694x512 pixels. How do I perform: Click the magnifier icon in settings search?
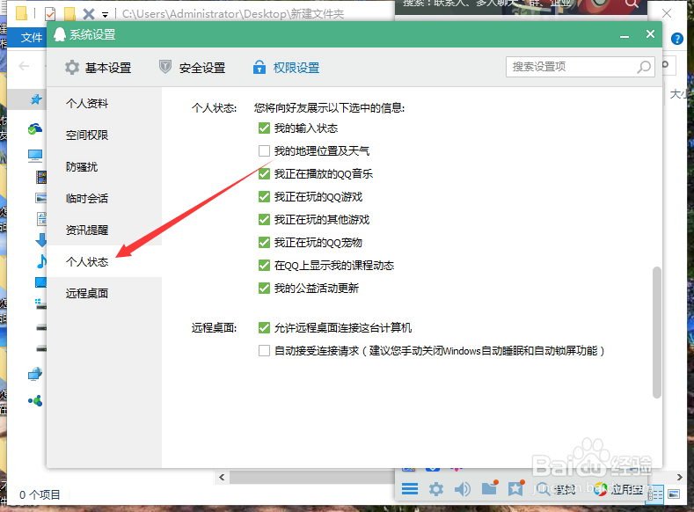coord(644,67)
